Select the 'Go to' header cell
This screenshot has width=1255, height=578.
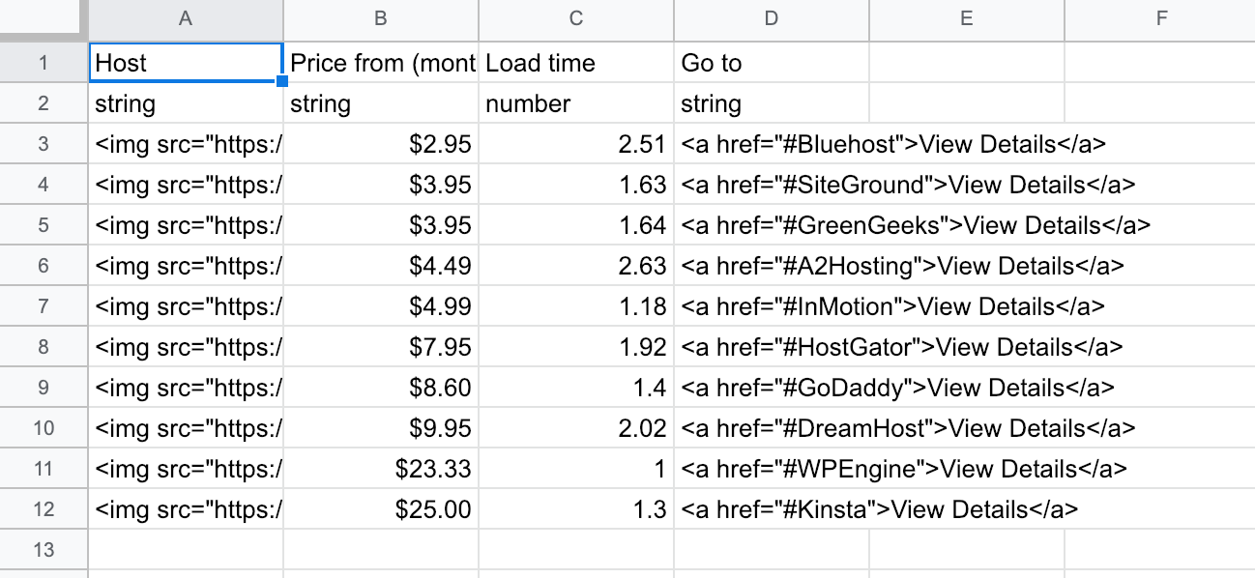(772, 62)
